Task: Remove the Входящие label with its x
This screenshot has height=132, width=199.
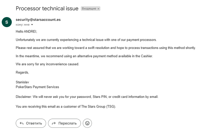Action: (x=98, y=9)
